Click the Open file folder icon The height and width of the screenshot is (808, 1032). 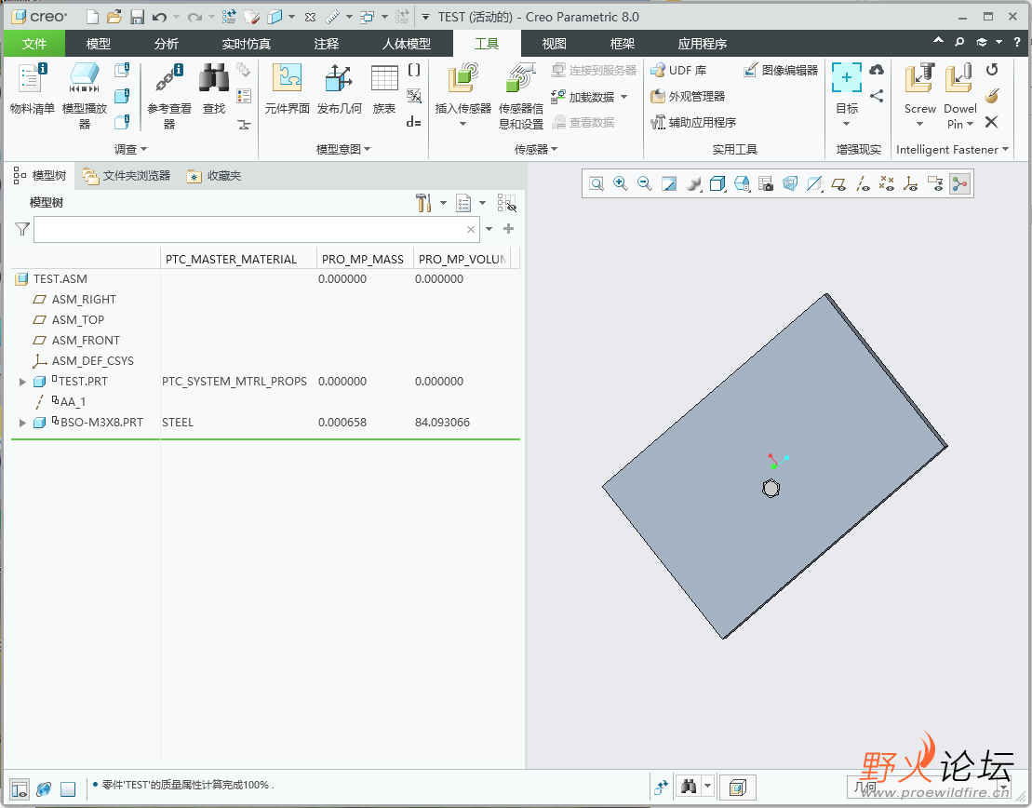pos(114,17)
